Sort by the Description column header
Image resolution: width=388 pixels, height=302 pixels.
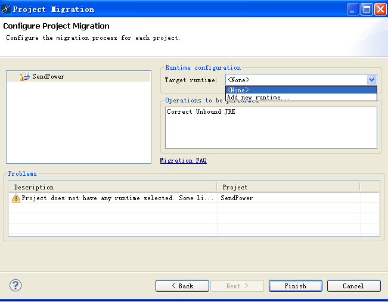click(113, 187)
